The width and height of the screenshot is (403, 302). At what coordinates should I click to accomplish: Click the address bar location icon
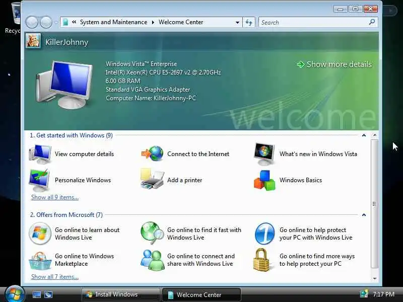pyautogui.click(x=65, y=22)
